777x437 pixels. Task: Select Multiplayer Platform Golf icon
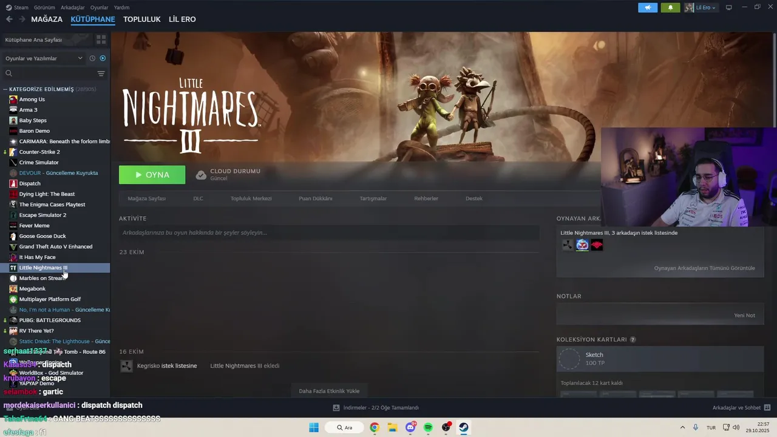(13, 299)
